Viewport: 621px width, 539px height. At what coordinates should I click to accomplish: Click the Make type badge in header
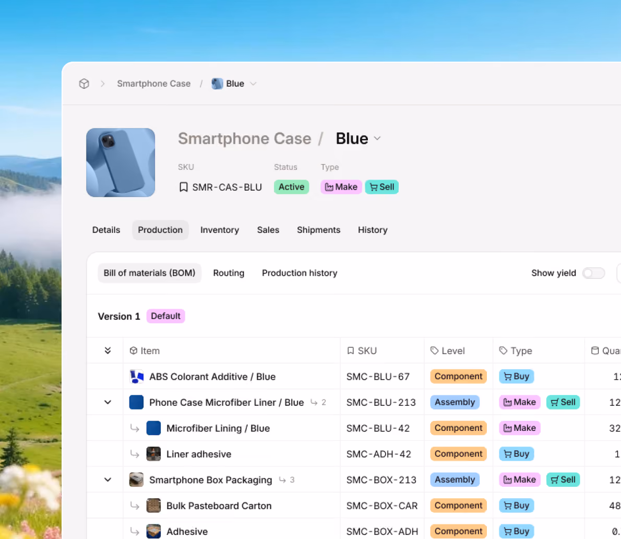(341, 187)
